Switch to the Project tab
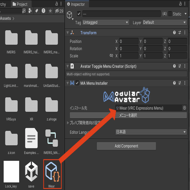Image resolution: width=190 pixels, height=190 pixels. [x=20, y=4]
